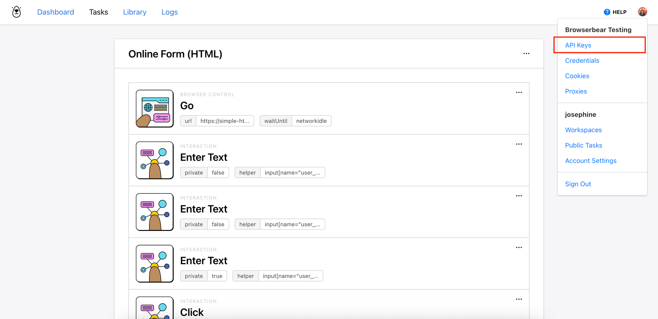The height and width of the screenshot is (319, 658).
Task: Open the Logs section
Action: coord(169,12)
